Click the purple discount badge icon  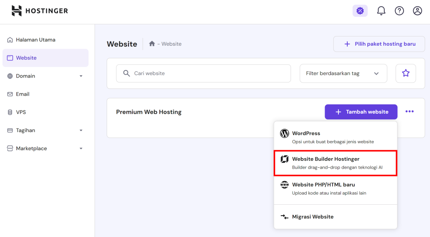[x=360, y=11]
